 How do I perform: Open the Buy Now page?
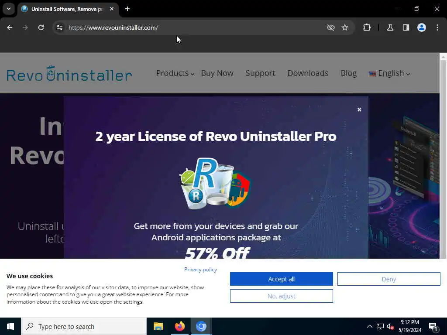tap(217, 73)
